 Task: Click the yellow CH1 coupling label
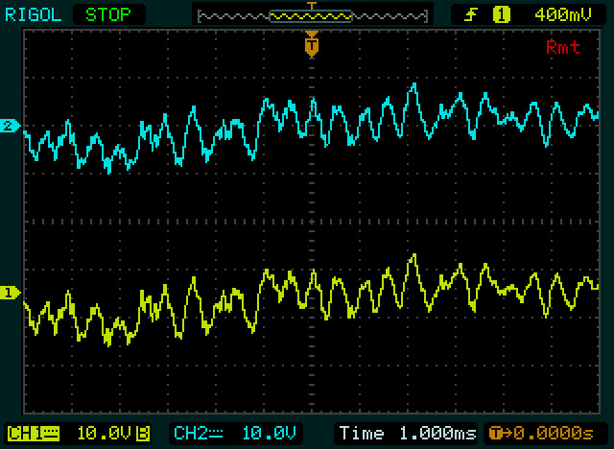pos(34,434)
